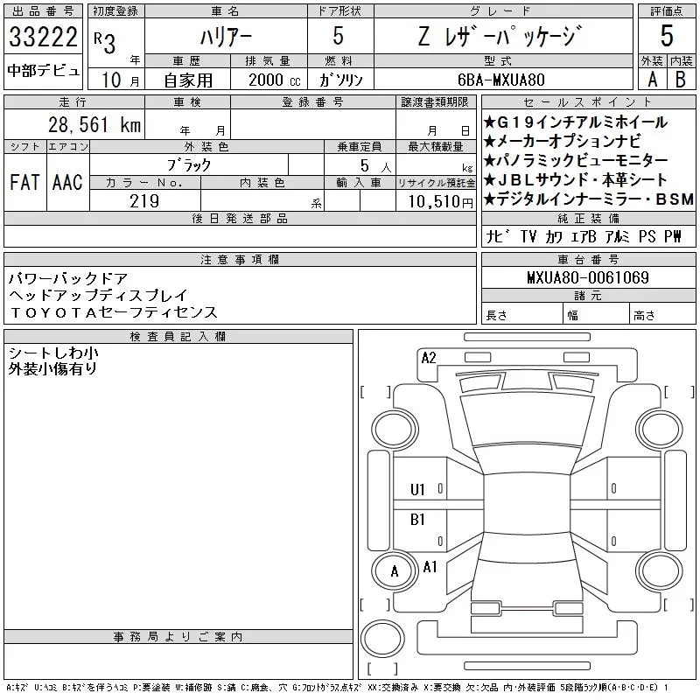This screenshot has height=700, width=700.
Task: Click the exterior color ブラック
Action: pyautogui.click(x=188, y=165)
